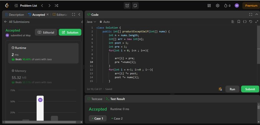Bookmark the code with bookmark icon

click(239, 22)
